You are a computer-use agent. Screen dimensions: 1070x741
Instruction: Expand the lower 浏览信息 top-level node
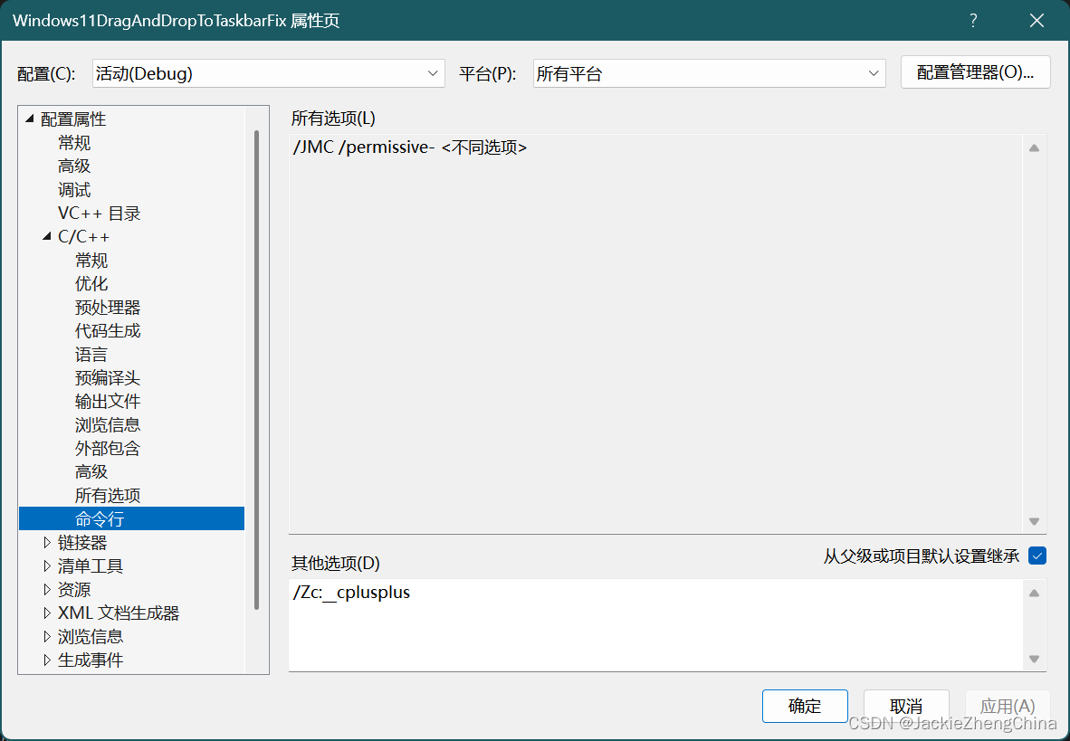[46, 637]
